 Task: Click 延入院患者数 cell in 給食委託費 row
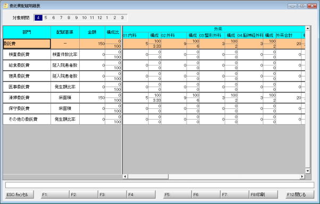[x=65, y=65]
